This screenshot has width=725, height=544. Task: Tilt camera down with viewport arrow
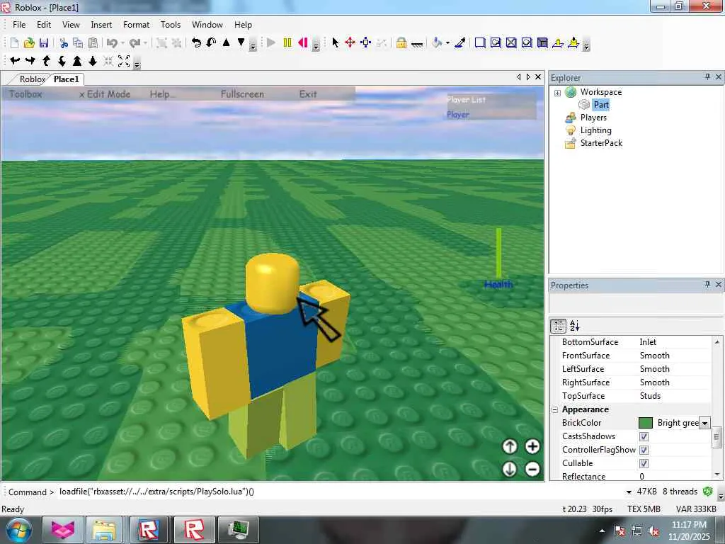coord(510,469)
